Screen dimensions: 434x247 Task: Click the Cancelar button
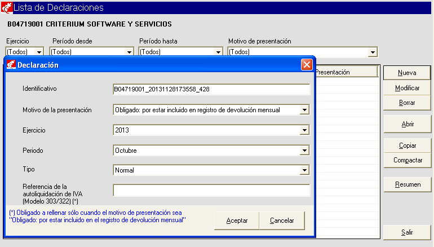tap(282, 220)
